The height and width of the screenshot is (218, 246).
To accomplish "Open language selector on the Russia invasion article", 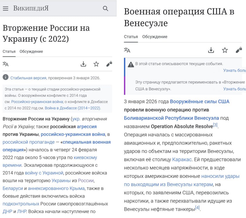I will [5, 64].
